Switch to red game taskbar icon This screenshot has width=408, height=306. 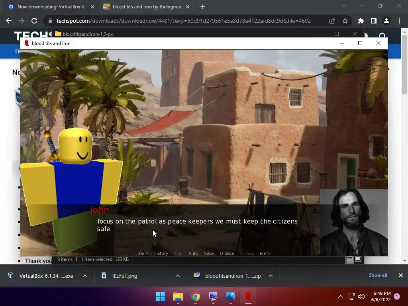(x=248, y=296)
